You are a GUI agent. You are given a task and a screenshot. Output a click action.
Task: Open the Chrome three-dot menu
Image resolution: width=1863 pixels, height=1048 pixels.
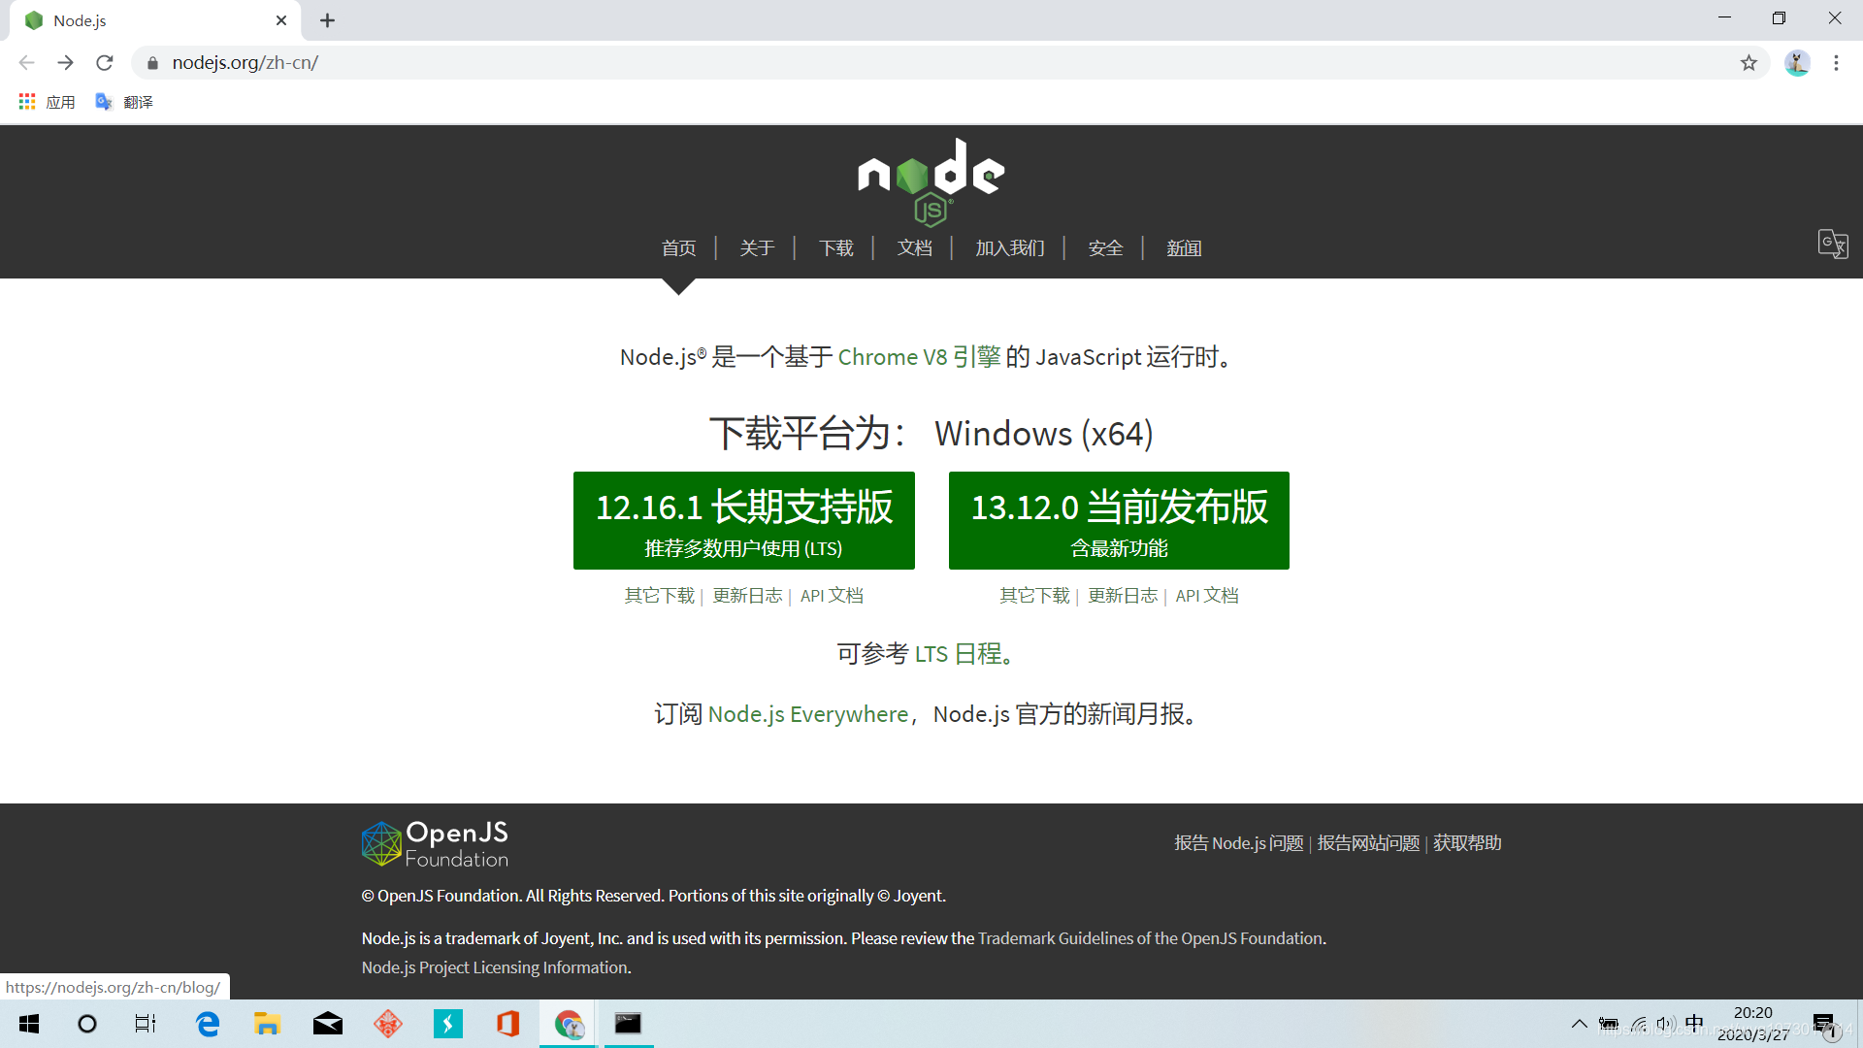coord(1836,63)
